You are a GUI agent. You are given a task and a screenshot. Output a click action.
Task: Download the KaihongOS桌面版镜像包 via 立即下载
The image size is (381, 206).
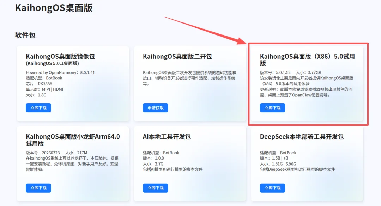[38, 108]
